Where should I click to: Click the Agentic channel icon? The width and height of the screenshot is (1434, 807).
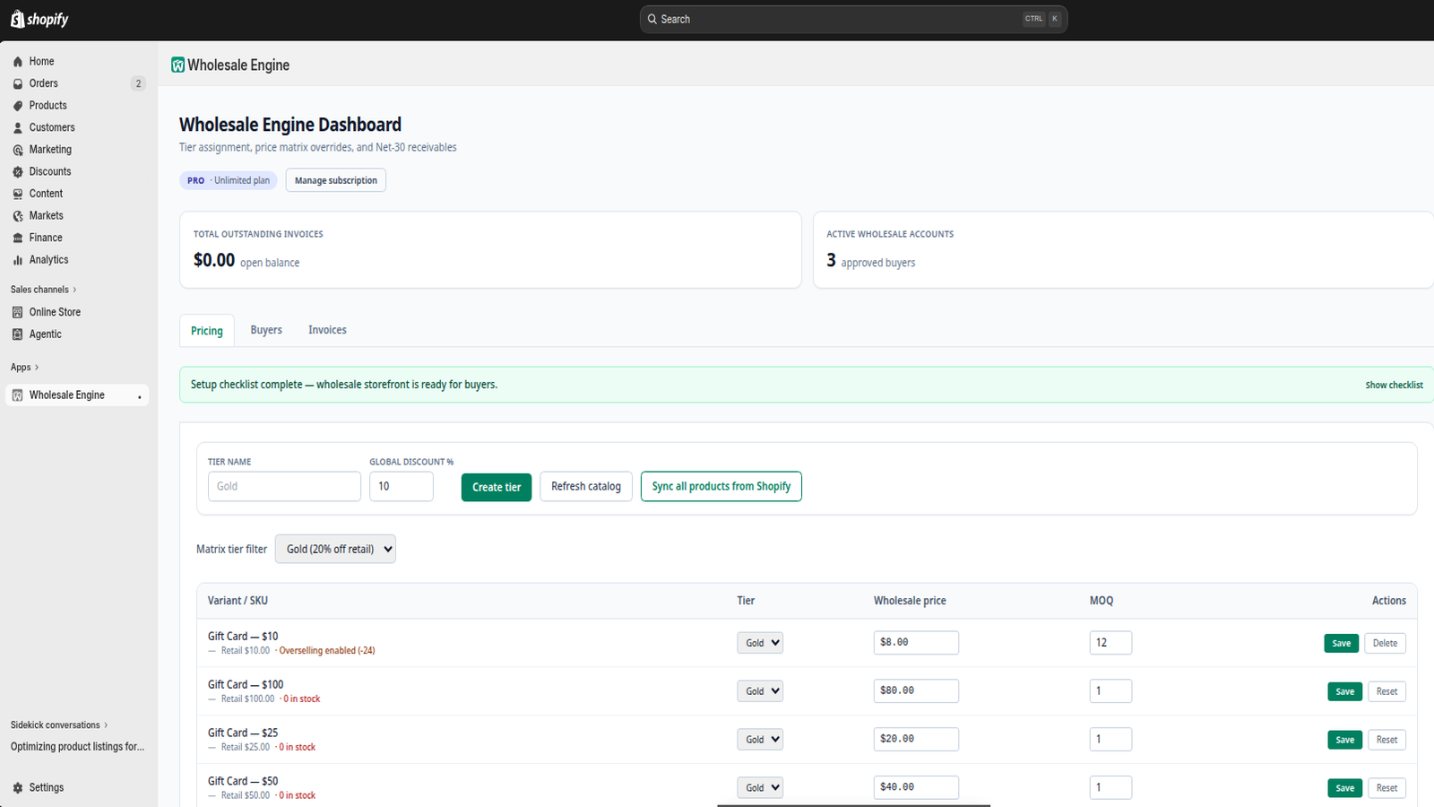(x=18, y=334)
